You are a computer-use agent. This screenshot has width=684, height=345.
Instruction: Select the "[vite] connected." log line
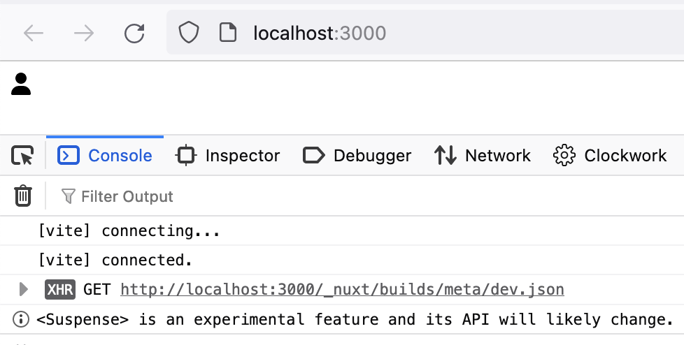click(115, 260)
